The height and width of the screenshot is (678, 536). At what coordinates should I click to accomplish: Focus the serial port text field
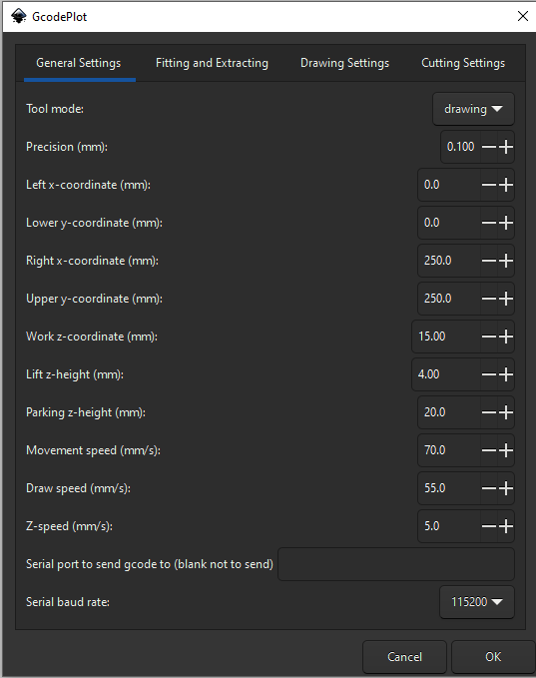click(396, 564)
